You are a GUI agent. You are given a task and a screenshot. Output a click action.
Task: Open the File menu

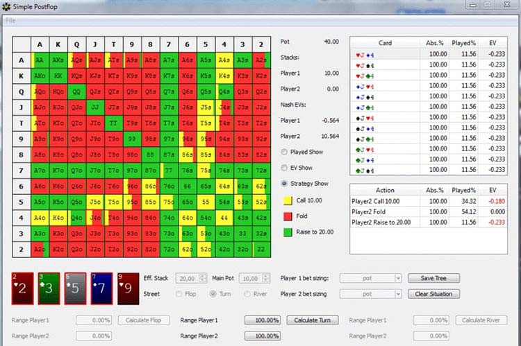tap(10, 20)
